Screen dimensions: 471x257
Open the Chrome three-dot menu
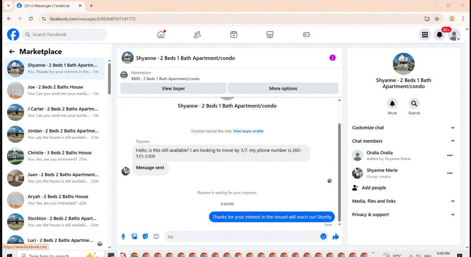(463, 19)
